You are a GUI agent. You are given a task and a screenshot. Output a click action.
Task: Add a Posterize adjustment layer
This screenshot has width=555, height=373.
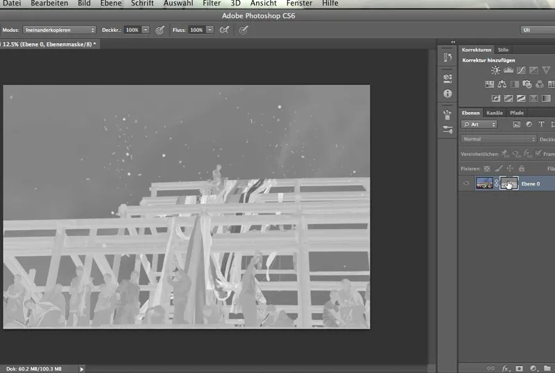(x=509, y=98)
